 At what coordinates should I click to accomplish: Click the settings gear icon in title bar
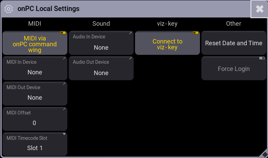(8, 9)
